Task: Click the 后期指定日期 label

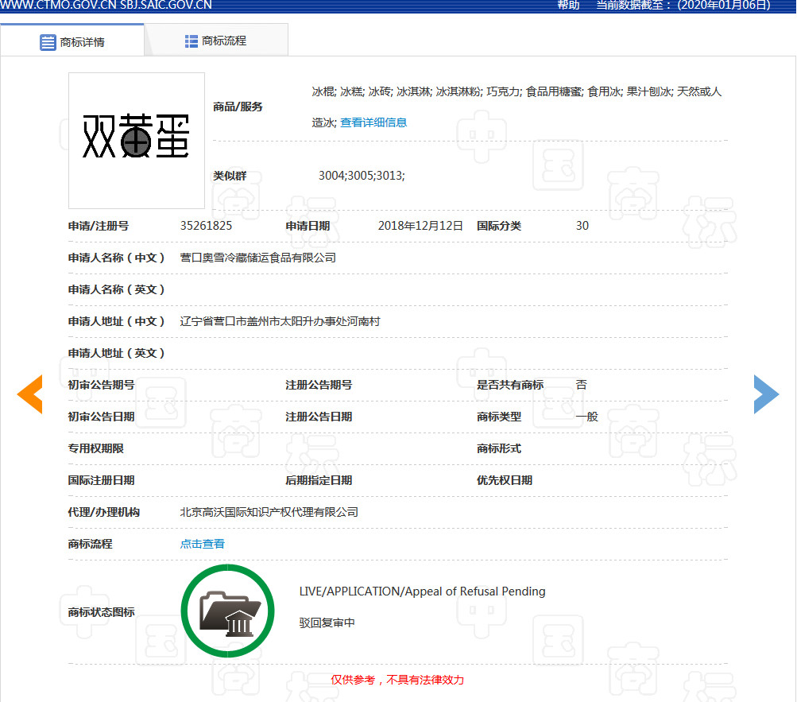Action: point(319,480)
